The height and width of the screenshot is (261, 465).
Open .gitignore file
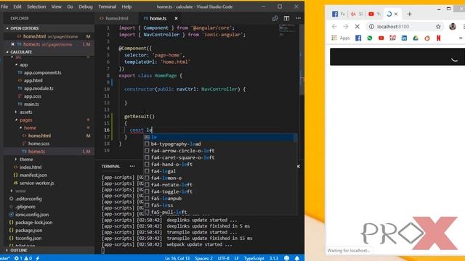[25, 207]
